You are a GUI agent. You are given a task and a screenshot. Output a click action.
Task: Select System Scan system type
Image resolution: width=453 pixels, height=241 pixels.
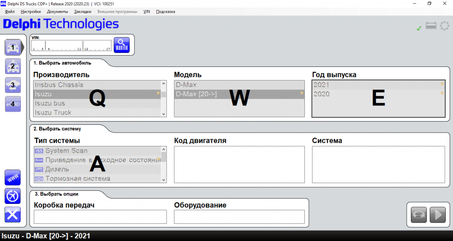coord(97,151)
